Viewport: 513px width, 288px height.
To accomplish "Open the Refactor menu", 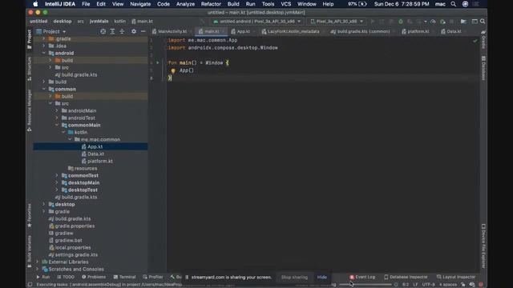I will [211, 4].
